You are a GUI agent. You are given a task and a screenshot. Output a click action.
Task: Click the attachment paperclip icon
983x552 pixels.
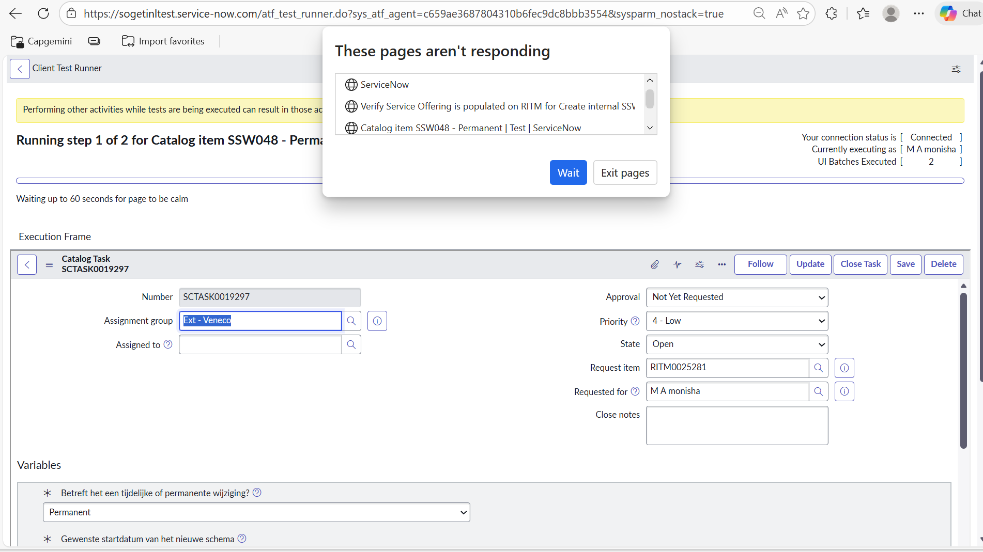654,264
